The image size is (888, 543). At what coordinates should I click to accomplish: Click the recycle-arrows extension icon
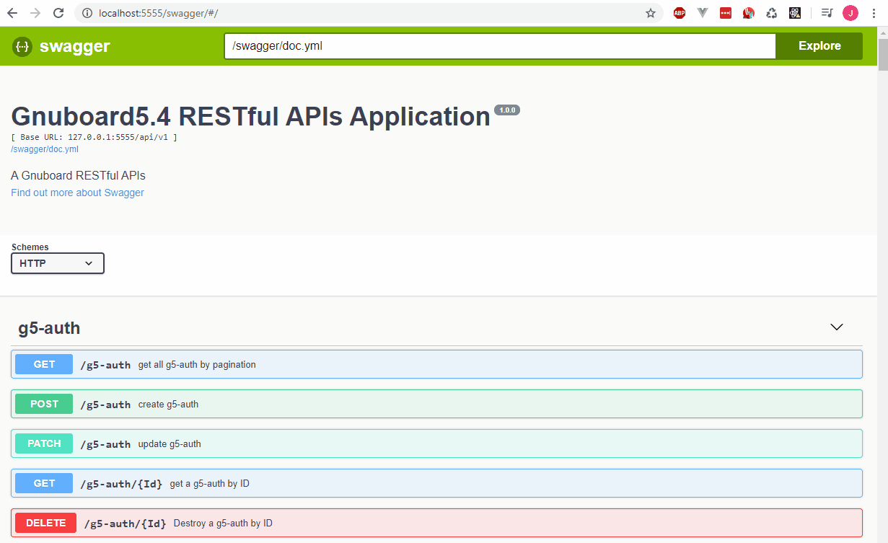point(772,13)
